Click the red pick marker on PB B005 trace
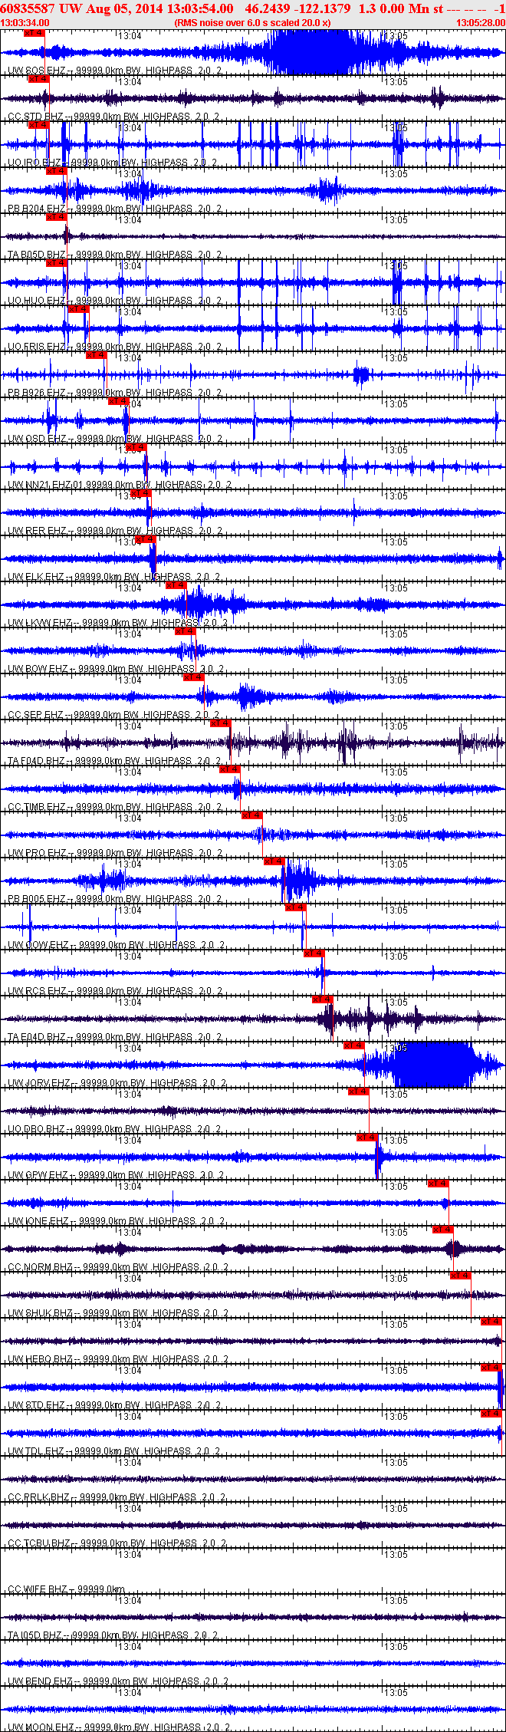Viewport: 506px width, 1732px height. pos(274,861)
